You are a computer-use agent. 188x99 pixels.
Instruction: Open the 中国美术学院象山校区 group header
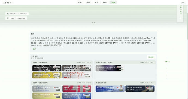pyautogui.click(x=62, y=62)
